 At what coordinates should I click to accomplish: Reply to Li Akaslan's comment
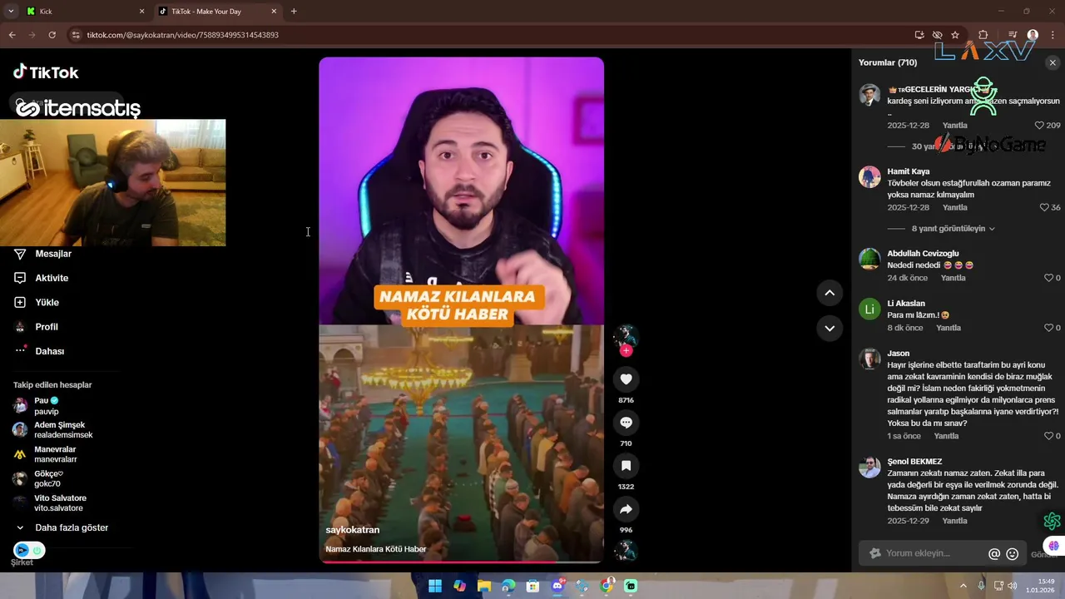click(949, 328)
